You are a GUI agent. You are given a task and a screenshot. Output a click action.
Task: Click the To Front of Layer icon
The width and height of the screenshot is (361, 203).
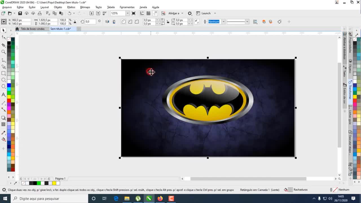(264, 22)
